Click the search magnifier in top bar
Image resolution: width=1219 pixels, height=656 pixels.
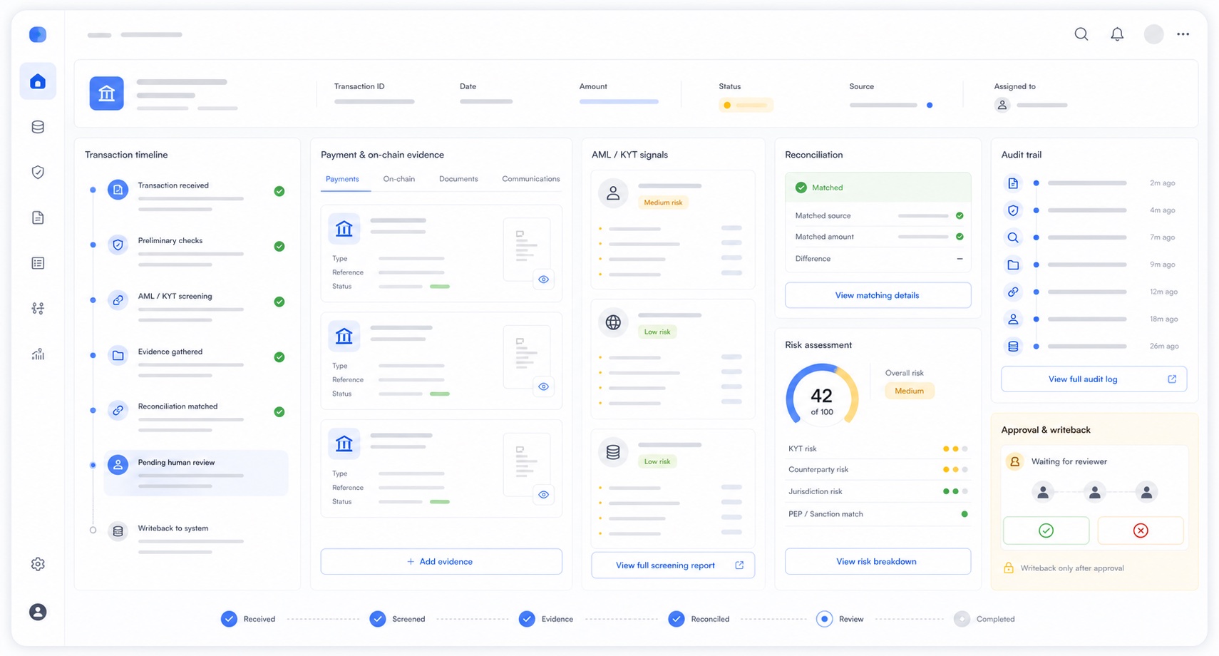point(1081,34)
